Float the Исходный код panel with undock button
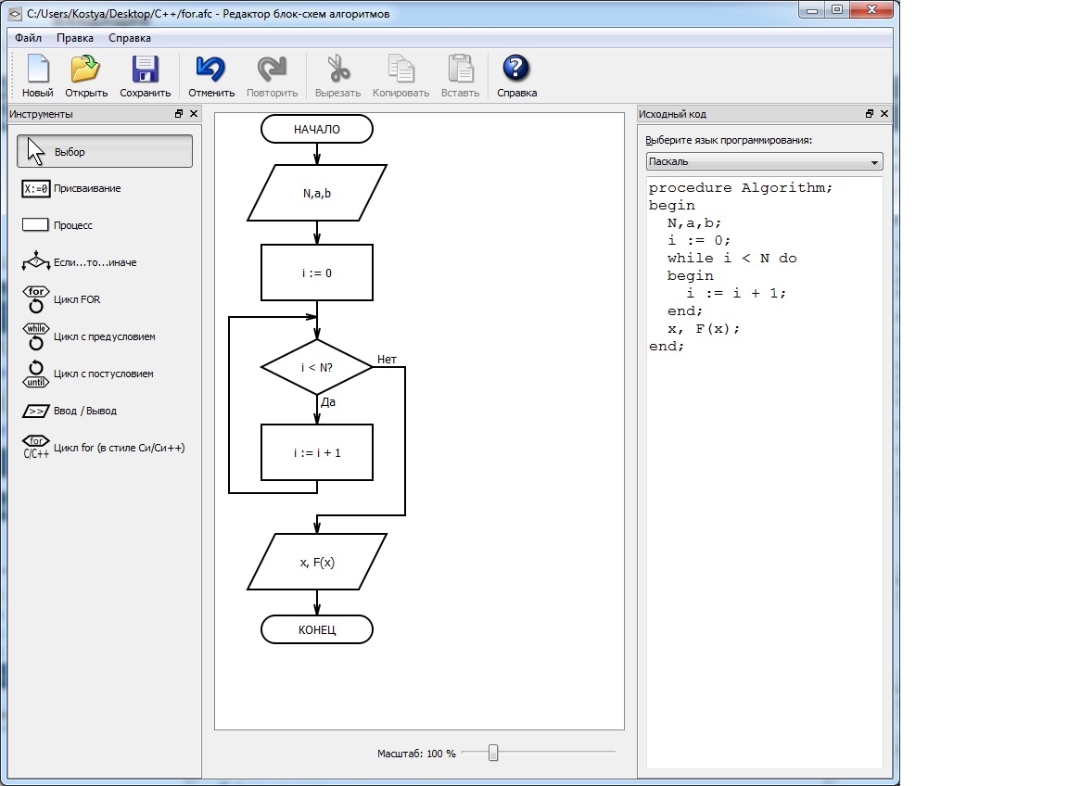The height and width of the screenshot is (786, 1068). (870, 114)
